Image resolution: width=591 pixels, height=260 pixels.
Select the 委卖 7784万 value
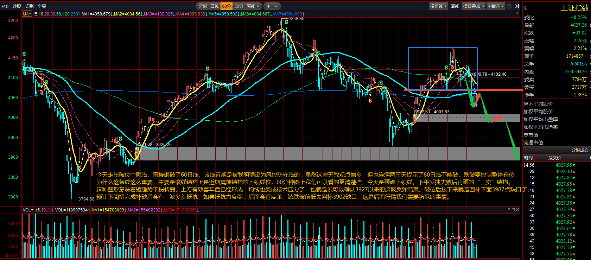(x=579, y=79)
